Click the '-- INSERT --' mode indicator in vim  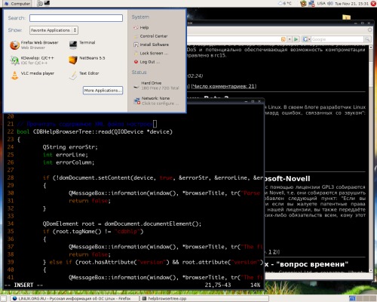click(x=24, y=285)
